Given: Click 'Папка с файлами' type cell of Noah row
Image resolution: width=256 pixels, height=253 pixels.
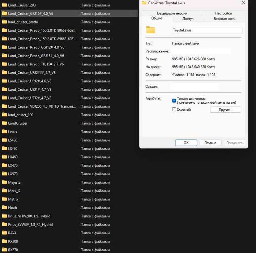Looking at the screenshot, I should 95,207.
